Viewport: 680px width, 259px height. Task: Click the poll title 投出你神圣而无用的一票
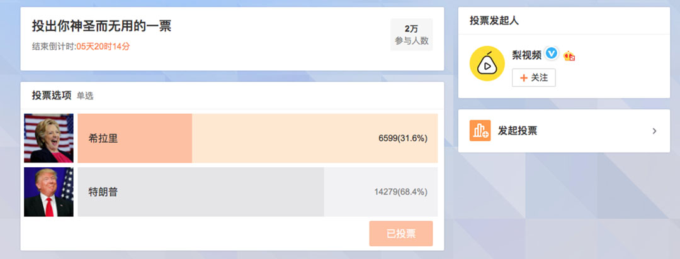click(x=101, y=26)
